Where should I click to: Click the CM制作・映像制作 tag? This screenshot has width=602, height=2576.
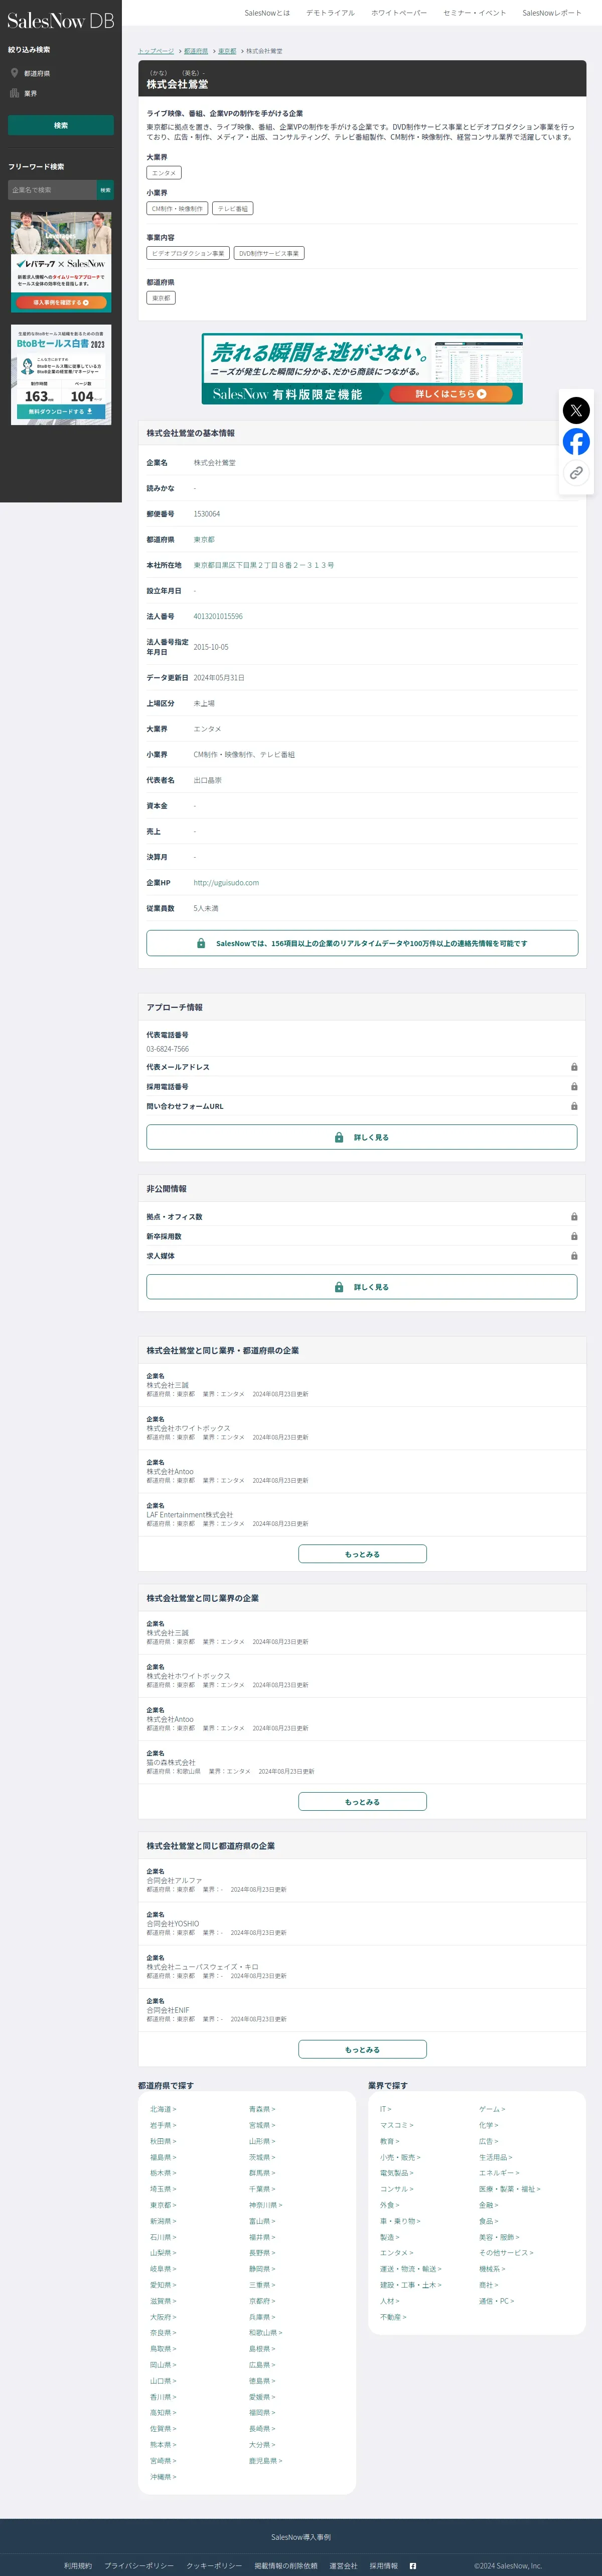(x=177, y=209)
